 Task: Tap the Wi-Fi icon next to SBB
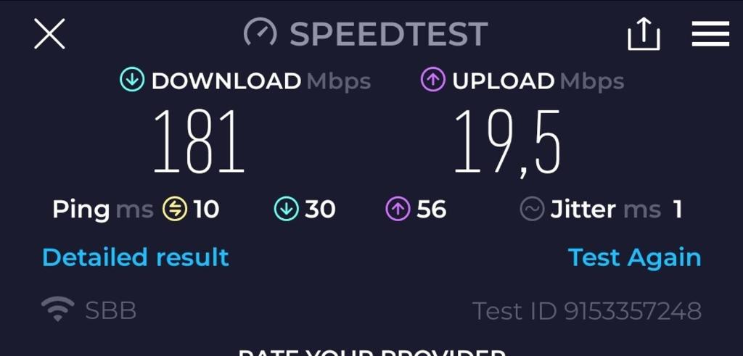pyautogui.click(x=57, y=310)
